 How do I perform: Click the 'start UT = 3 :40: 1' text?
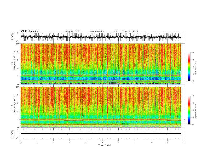click(x=126, y=31)
